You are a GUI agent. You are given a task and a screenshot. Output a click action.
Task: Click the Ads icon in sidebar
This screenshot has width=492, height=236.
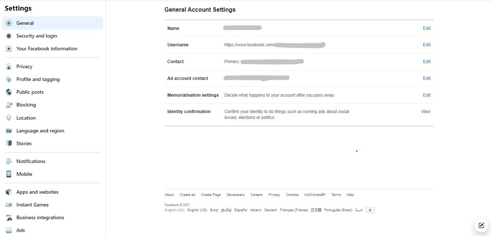pos(9,230)
